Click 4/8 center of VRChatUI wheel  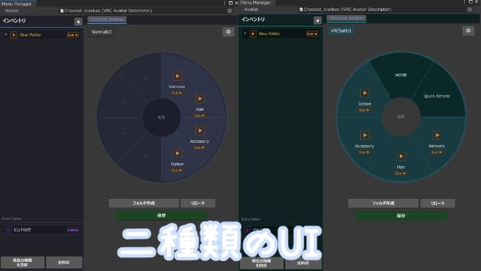click(400, 117)
